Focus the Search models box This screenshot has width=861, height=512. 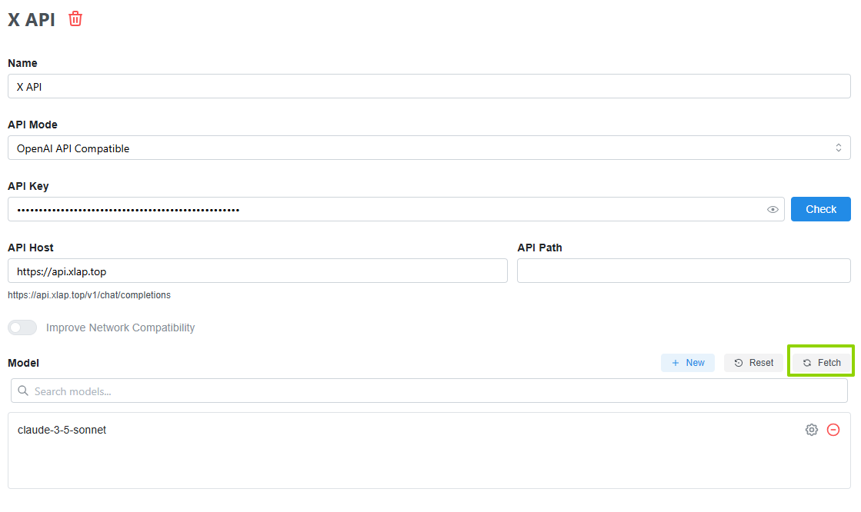click(429, 391)
